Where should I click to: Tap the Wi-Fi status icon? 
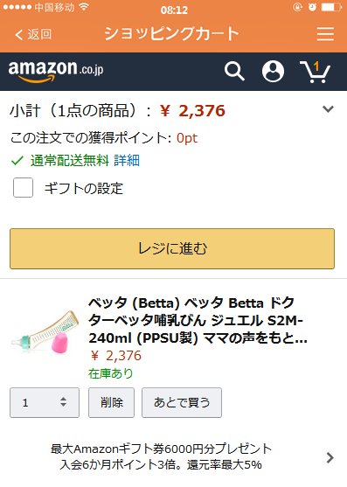click(84, 7)
